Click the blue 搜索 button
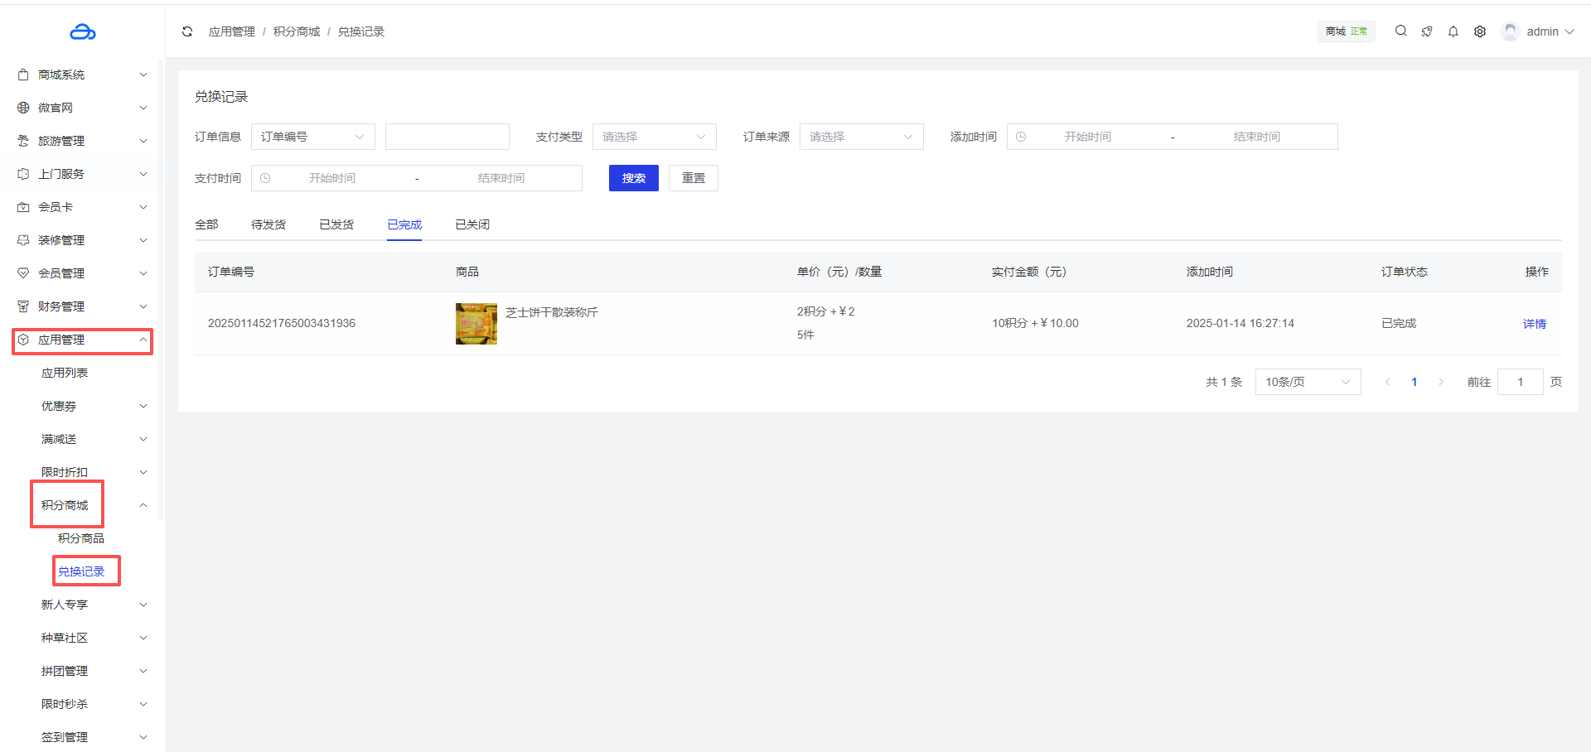The image size is (1591, 752). pos(633,178)
